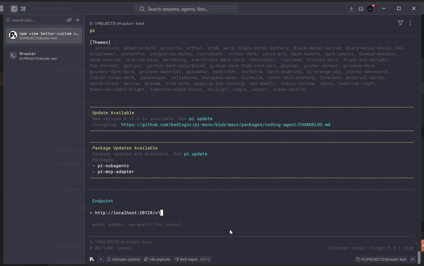Click 'pi update' in Package Updates box
424x266 pixels.
(196, 154)
